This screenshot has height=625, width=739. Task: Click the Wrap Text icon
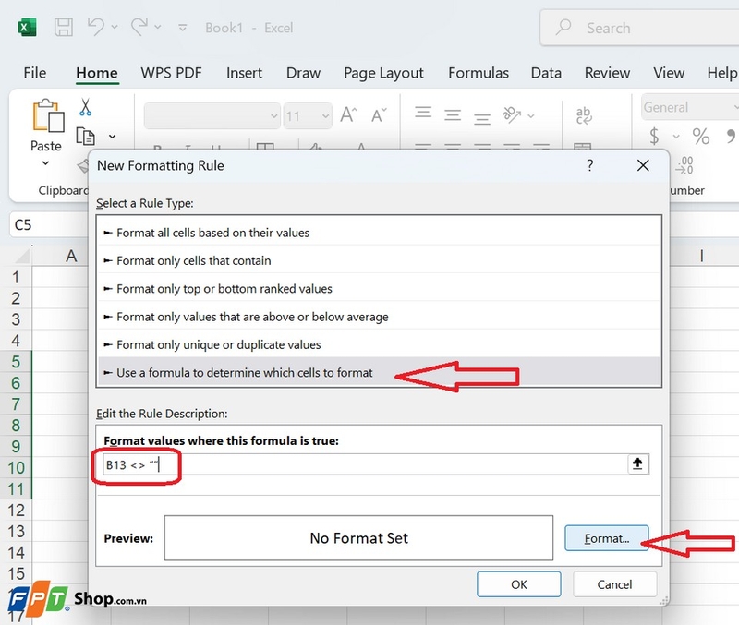tap(584, 115)
